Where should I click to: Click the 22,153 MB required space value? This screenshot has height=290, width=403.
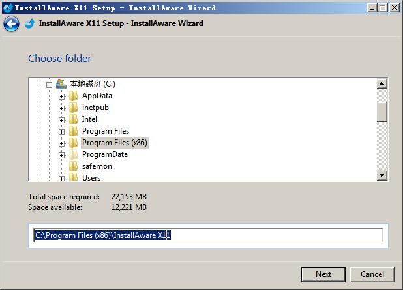[x=128, y=197]
